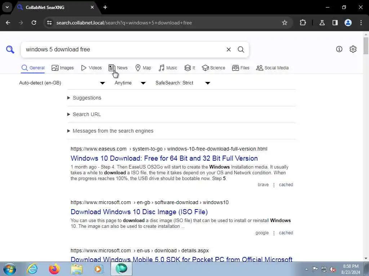Viewport: 369px width, 276px height.
Task: Click the microsoft.com en-us download details URL
Action: 139,250
